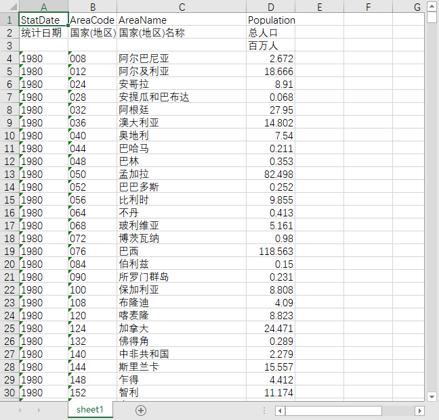The image size is (439, 420).
Task: Click the tab bar split handle dots
Action: tap(264, 411)
